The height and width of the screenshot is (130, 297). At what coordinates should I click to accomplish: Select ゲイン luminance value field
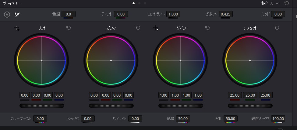point(164,95)
